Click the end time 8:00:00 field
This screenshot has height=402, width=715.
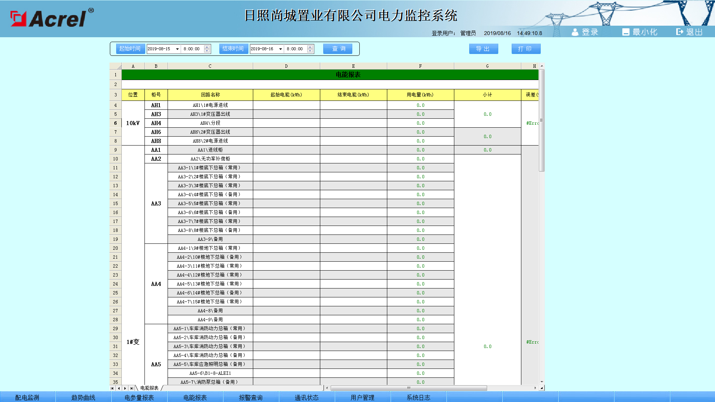click(x=295, y=49)
